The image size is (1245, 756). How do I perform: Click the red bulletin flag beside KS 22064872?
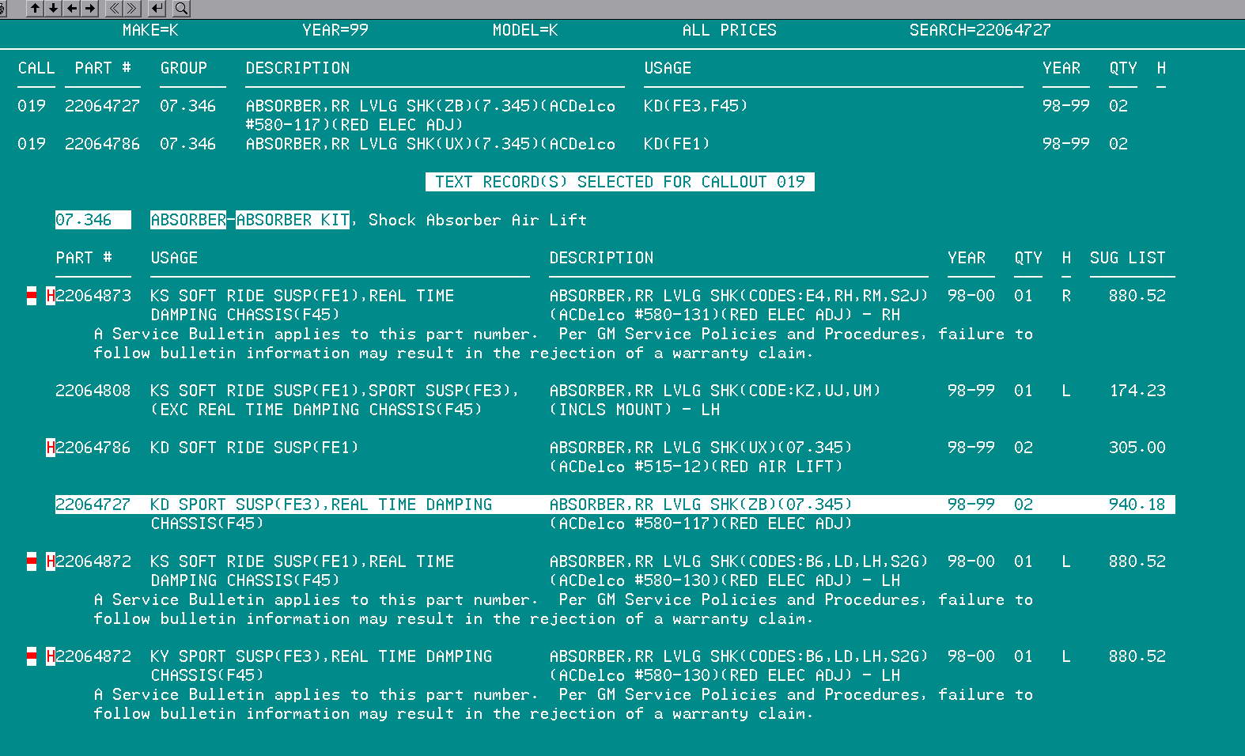click(x=32, y=562)
